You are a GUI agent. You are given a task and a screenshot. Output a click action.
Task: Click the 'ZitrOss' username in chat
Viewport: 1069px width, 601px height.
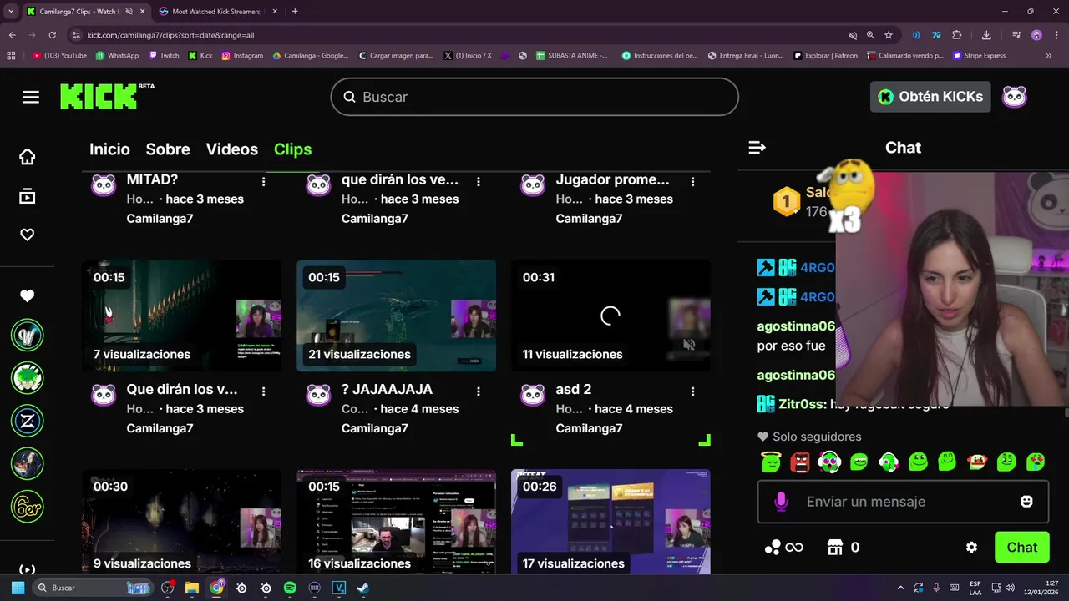[802, 404]
